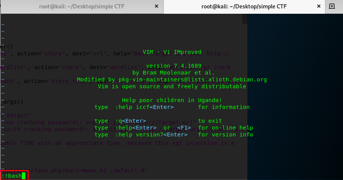
Task: Click the ":help version7<Enter>" hint
Action: click(x=152, y=135)
